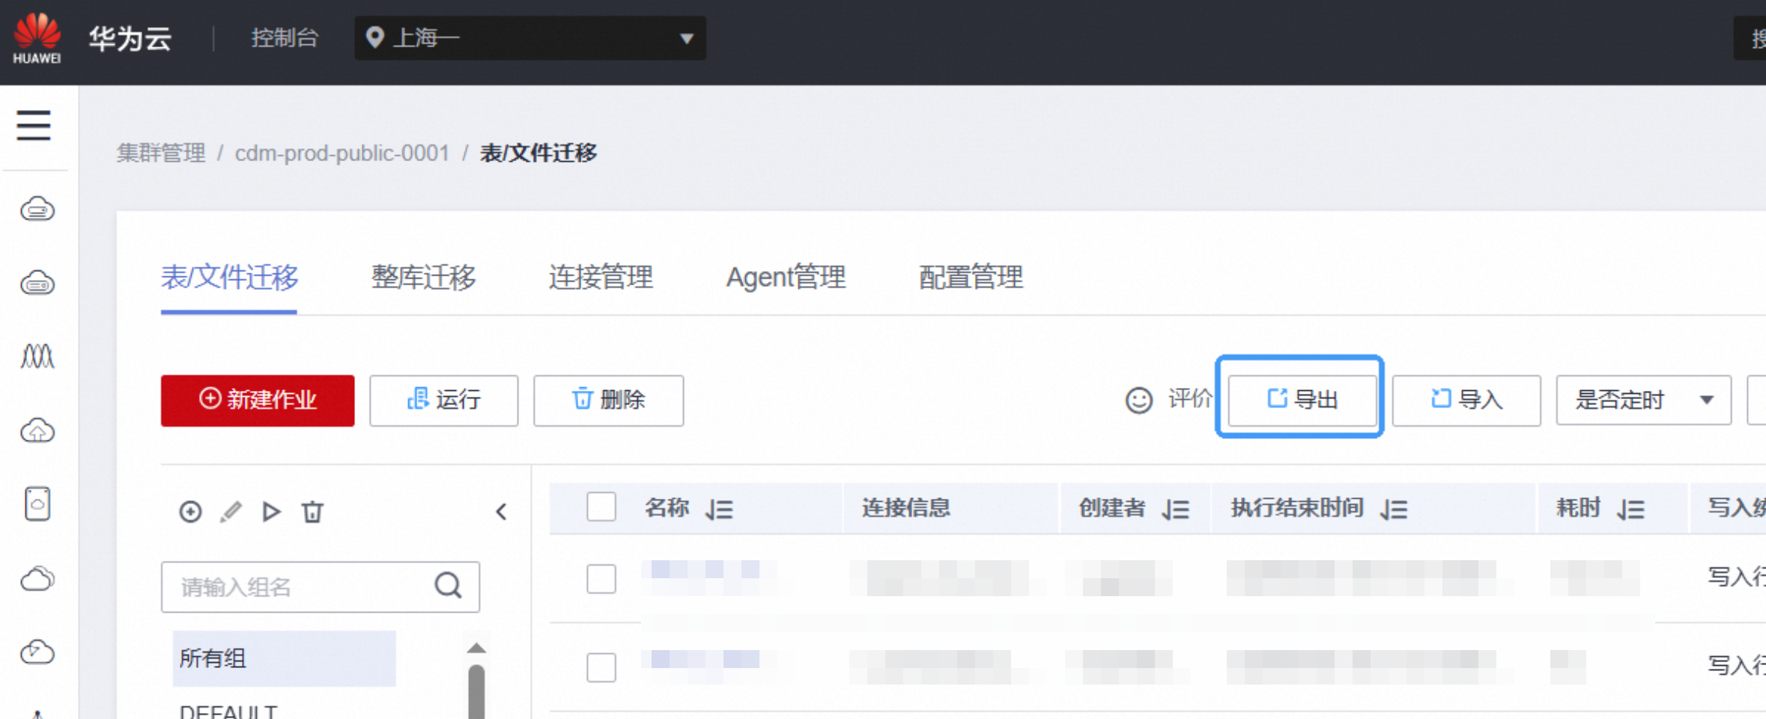
Task: Click the group list scrollbar thumb
Action: [x=476, y=692]
